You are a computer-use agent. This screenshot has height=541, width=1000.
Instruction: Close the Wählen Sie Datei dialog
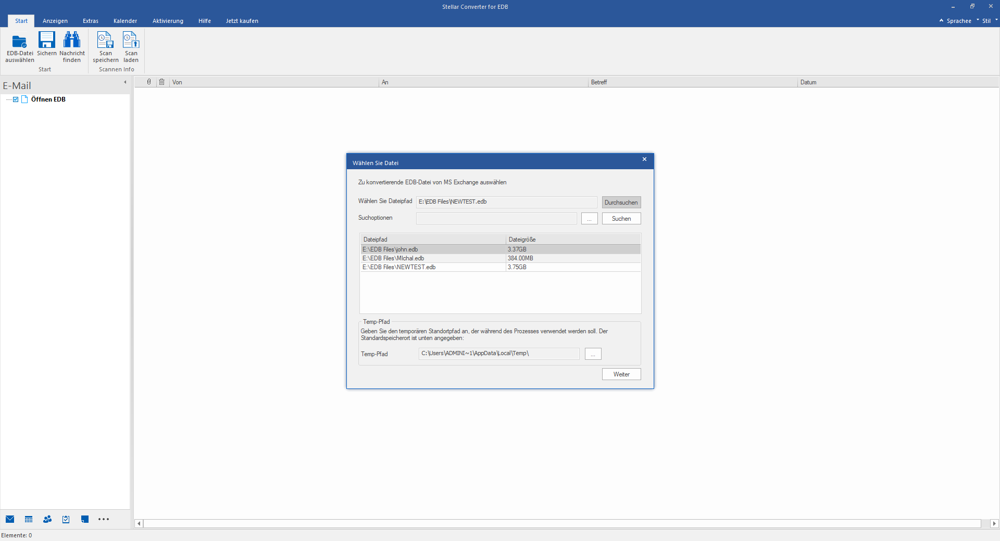(x=644, y=159)
